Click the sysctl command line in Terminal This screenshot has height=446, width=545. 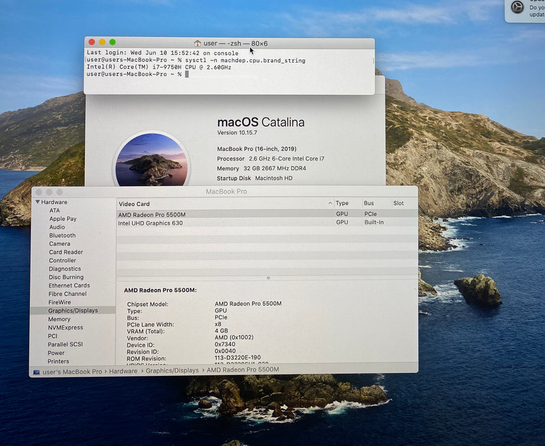pyautogui.click(x=196, y=61)
